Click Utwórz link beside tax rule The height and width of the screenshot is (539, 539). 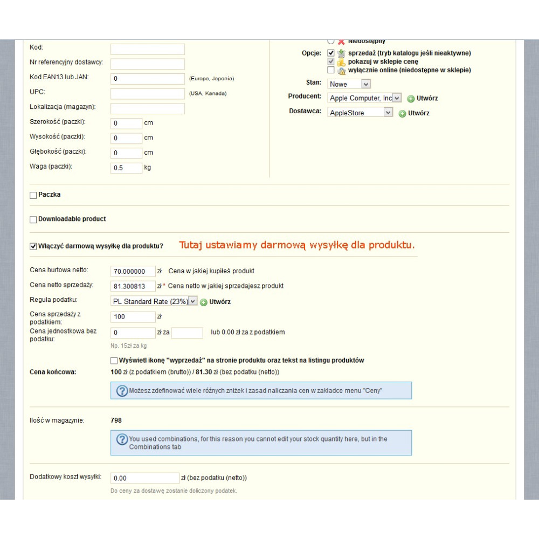point(220,302)
